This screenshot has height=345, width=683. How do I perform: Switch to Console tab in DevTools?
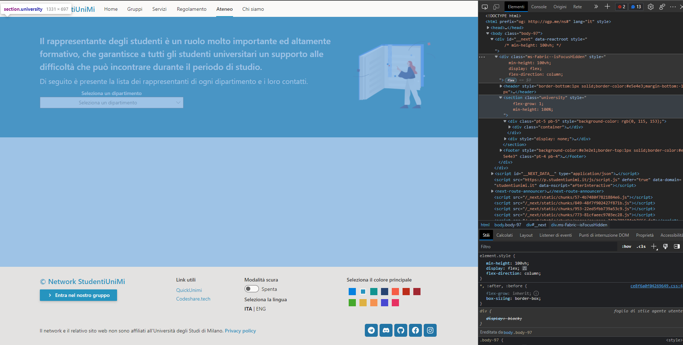point(539,7)
